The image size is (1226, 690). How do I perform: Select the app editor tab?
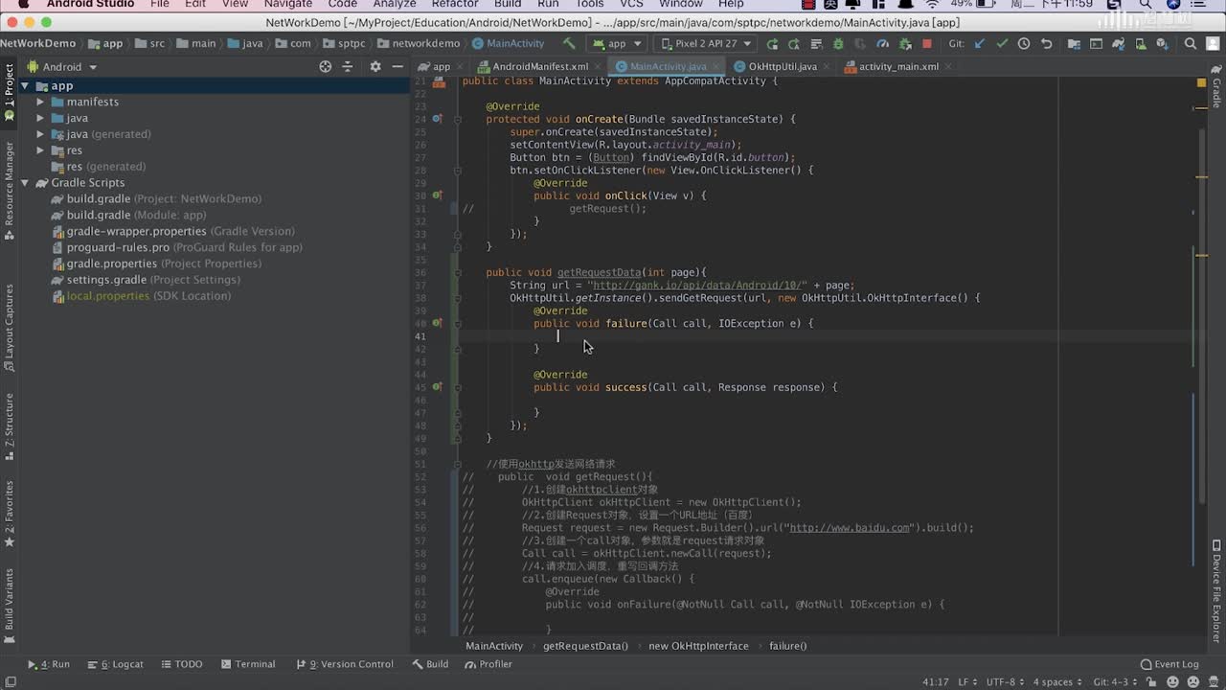click(441, 66)
